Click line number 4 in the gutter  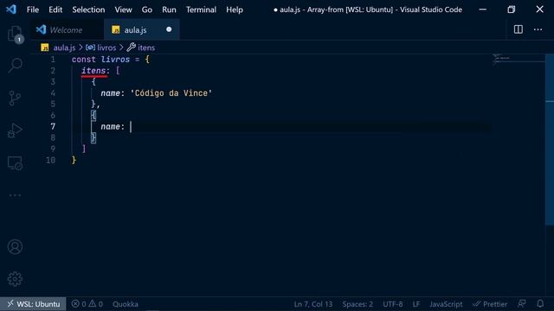53,93
